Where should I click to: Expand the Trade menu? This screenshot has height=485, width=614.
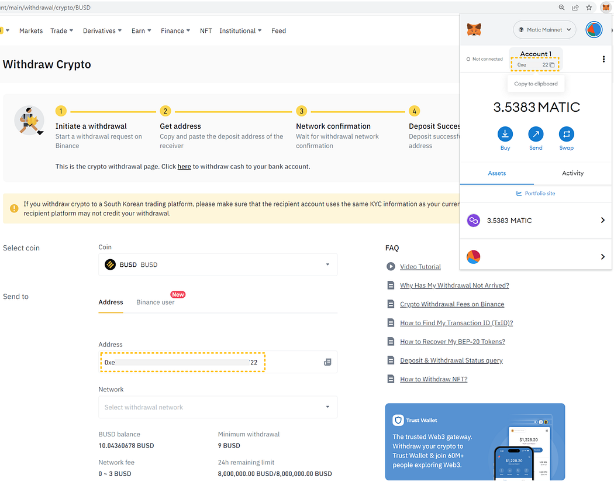[62, 30]
